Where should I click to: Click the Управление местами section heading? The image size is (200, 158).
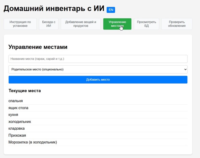tap(38, 47)
